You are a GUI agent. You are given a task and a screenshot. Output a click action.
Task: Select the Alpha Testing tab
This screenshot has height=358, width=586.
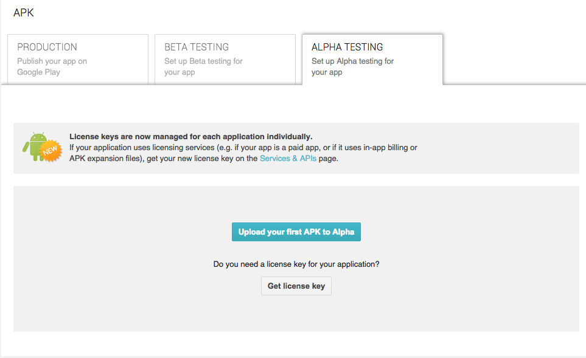(x=372, y=60)
